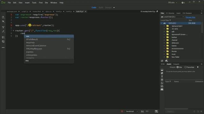Click the Manage Sites link
This screenshot has width=204, height=114.
(190, 17)
